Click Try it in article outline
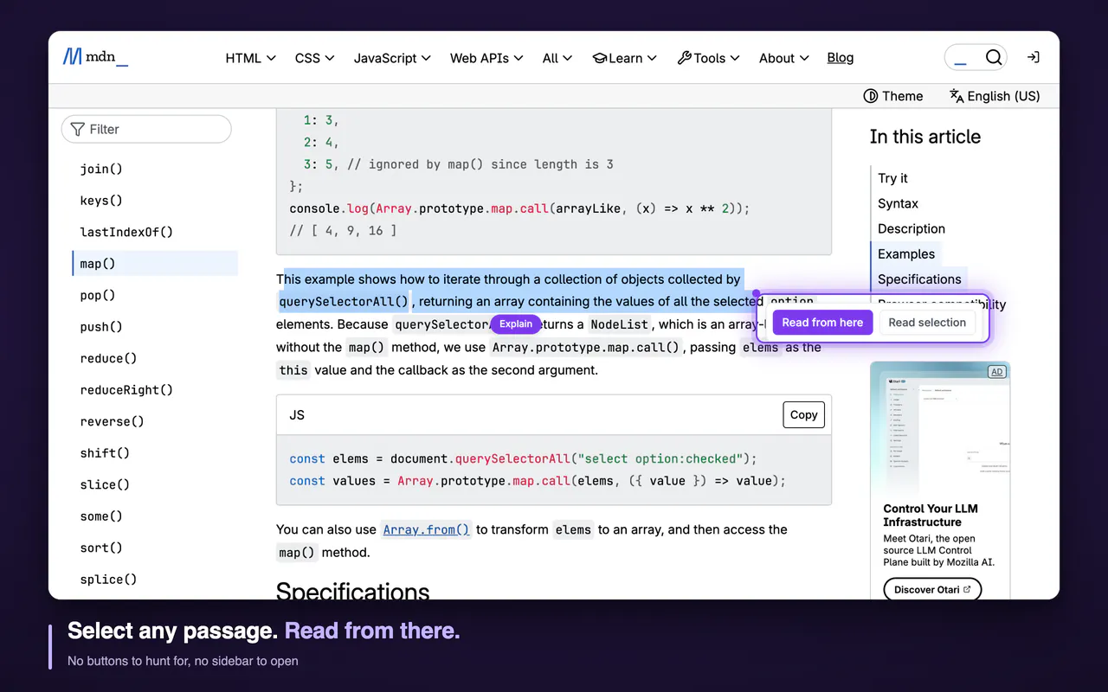The width and height of the screenshot is (1108, 692). coord(892,178)
